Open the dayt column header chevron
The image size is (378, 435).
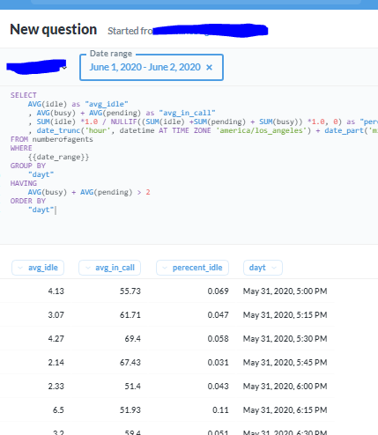point(274,268)
